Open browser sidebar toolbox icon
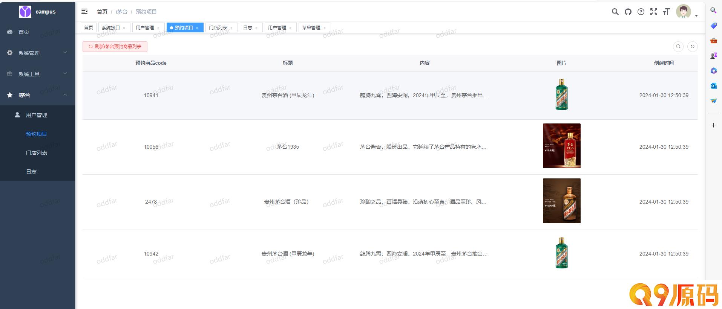 [x=713, y=41]
